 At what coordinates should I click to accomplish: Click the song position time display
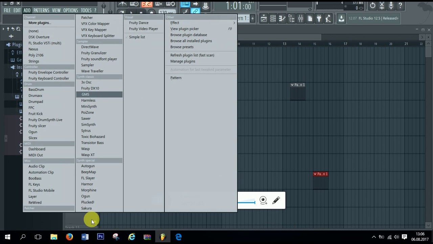[x=238, y=6]
